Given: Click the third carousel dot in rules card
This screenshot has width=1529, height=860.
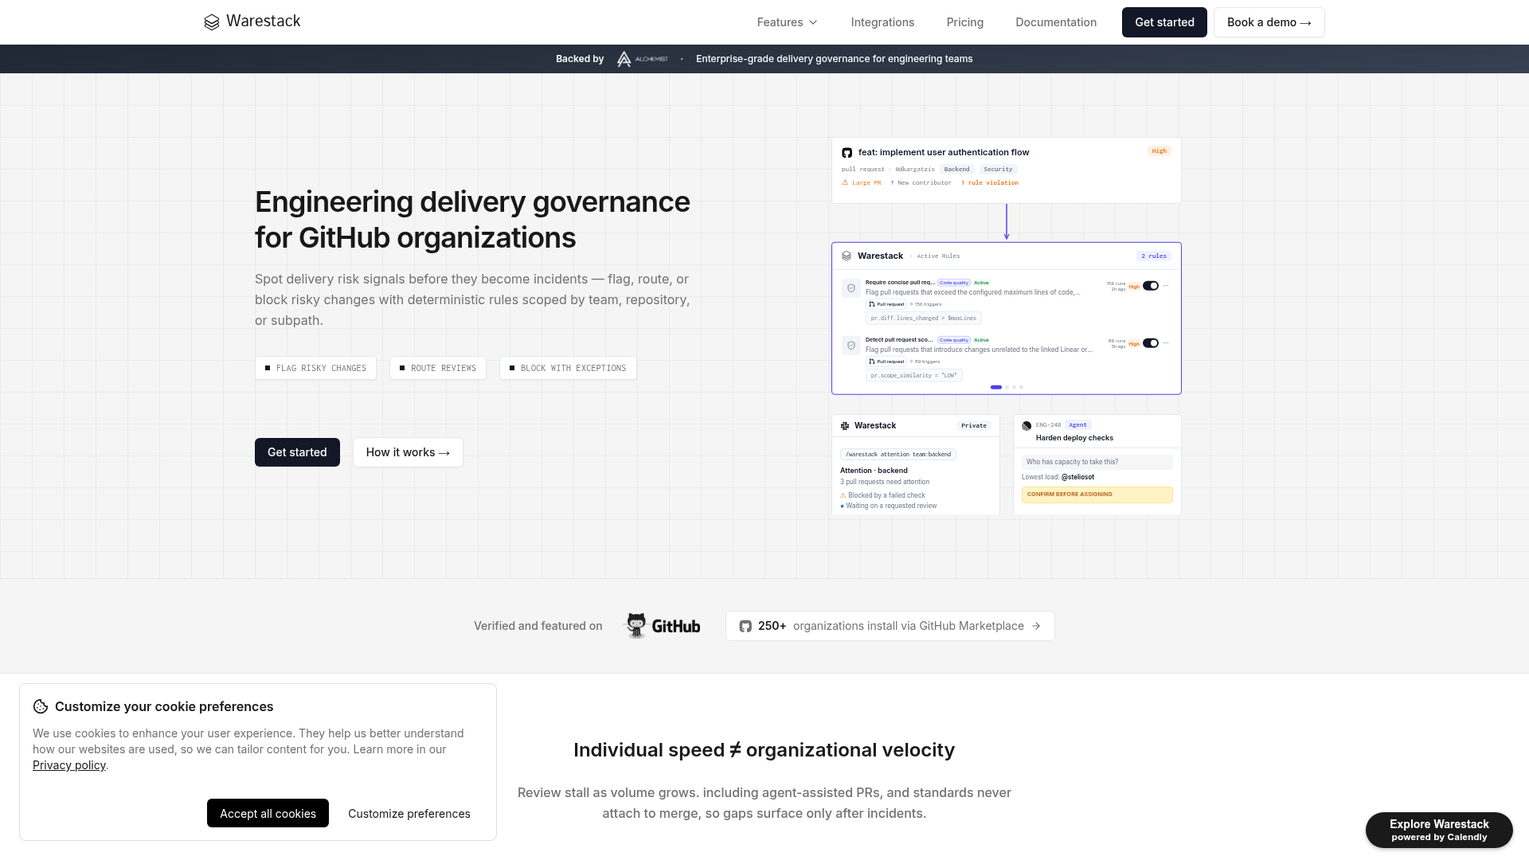Looking at the screenshot, I should click(x=1014, y=387).
